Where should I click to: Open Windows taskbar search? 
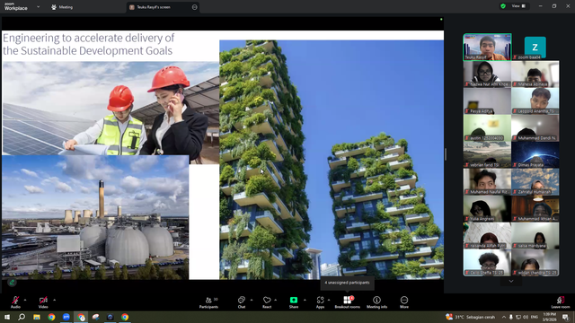pyautogui.click(x=22, y=317)
